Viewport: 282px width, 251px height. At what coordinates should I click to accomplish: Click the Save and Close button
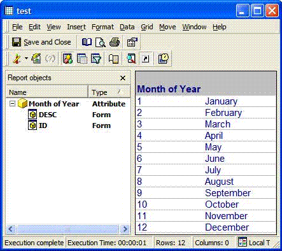(x=41, y=42)
